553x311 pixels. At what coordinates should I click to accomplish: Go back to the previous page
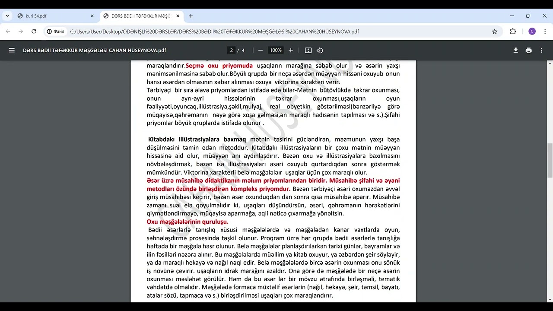(8, 32)
